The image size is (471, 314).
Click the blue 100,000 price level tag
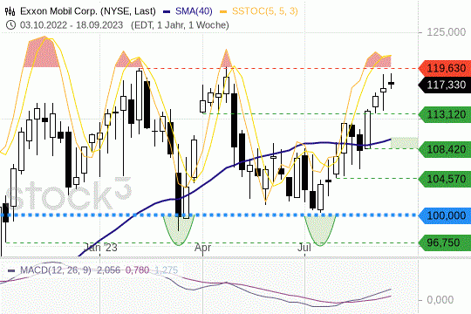coord(445,215)
